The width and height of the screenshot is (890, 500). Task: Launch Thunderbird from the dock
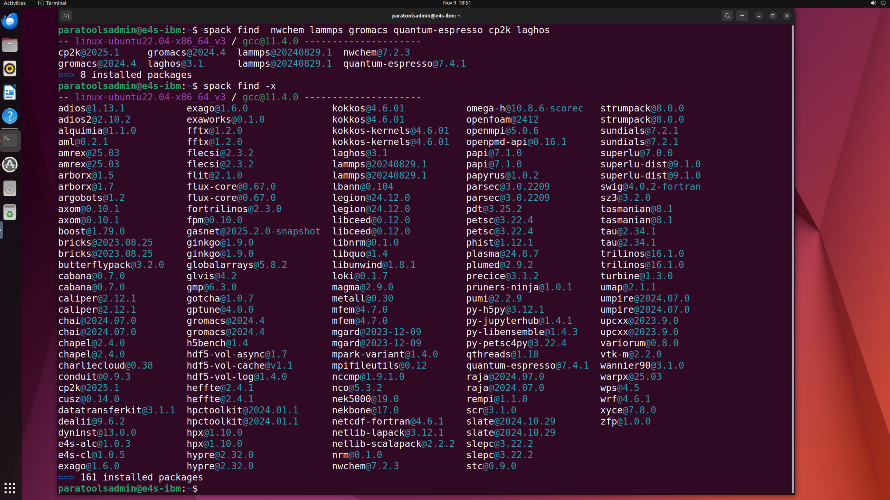10,21
